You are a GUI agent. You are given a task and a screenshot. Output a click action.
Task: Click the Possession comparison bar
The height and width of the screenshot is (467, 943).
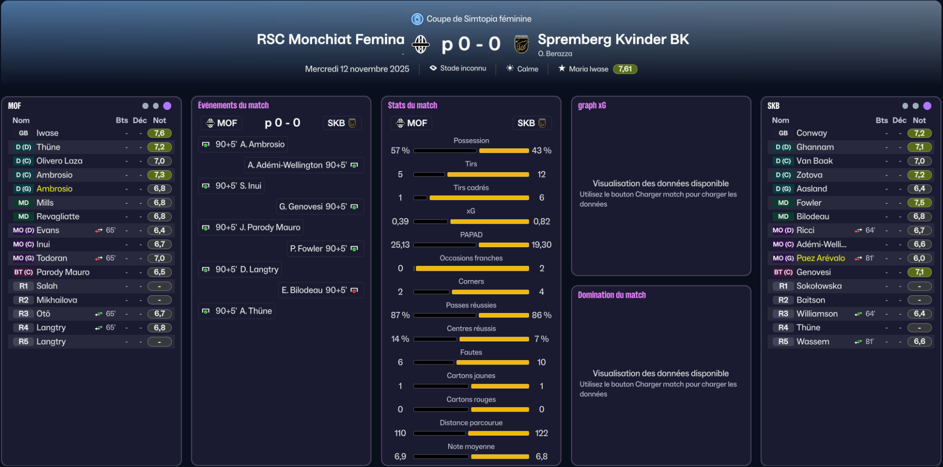click(x=471, y=151)
